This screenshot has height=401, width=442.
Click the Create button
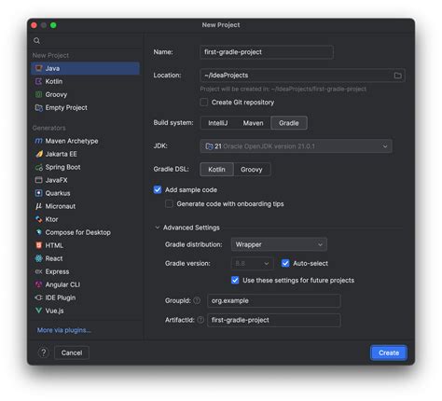(389, 353)
